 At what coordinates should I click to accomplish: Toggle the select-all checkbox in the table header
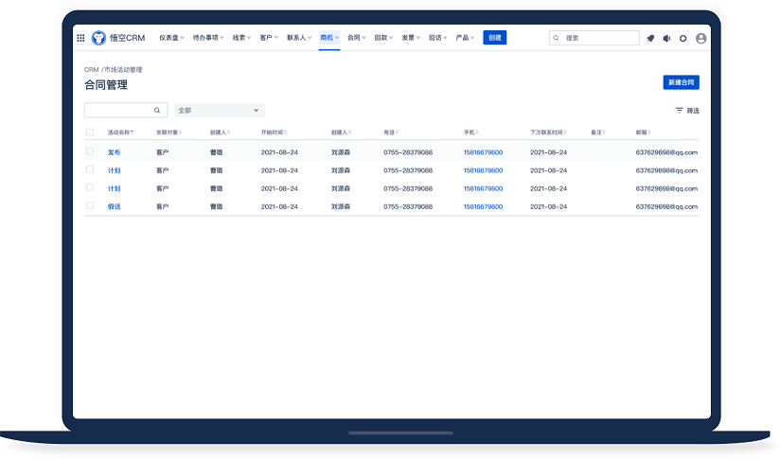[x=90, y=132]
